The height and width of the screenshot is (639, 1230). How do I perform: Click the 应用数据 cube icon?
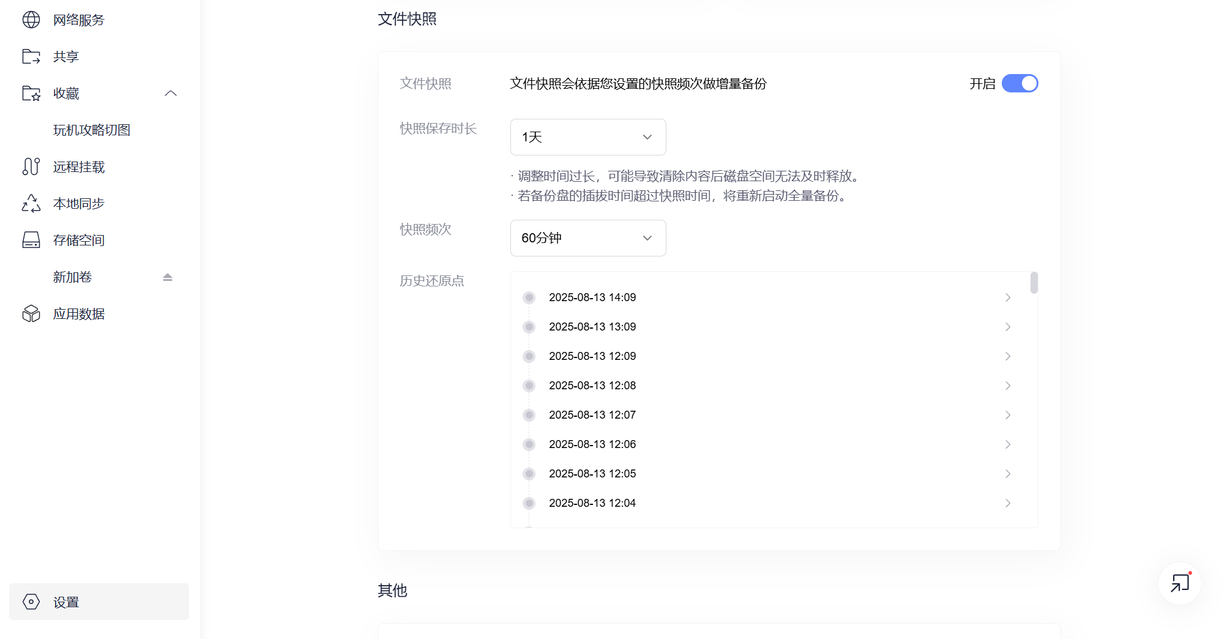31,313
